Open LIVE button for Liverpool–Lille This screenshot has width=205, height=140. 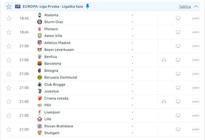pyautogui.click(x=196, y=115)
